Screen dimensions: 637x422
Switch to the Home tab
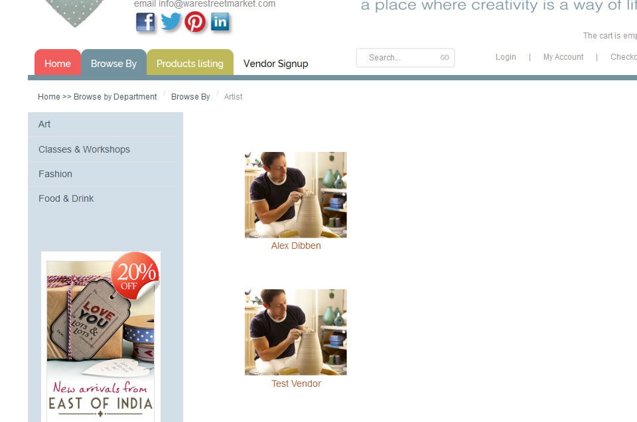tap(58, 63)
